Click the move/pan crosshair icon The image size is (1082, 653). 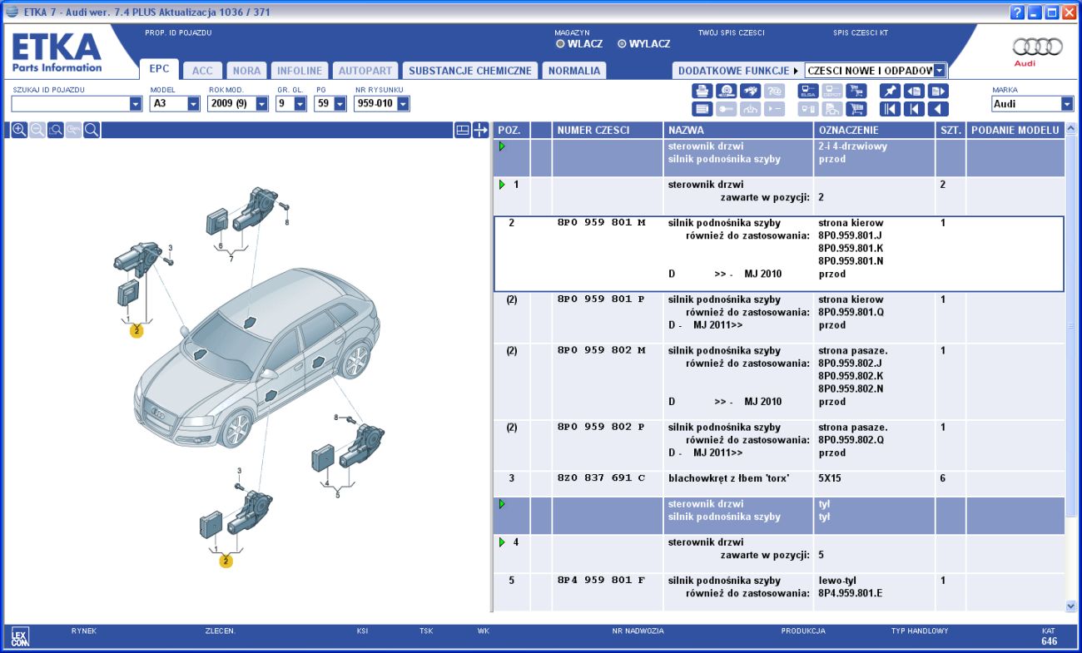pyautogui.click(x=480, y=130)
